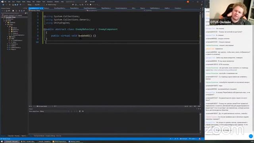Switch to the EnemyComponent.cs editor tab
The image size is (254, 143).
[121, 8]
